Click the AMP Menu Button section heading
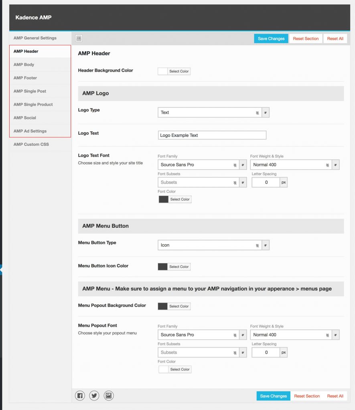The image size is (355, 410). click(x=105, y=226)
